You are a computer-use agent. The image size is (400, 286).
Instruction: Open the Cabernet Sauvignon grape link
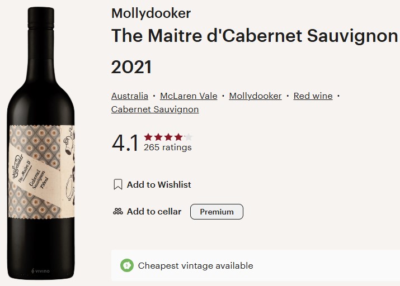[155, 109]
